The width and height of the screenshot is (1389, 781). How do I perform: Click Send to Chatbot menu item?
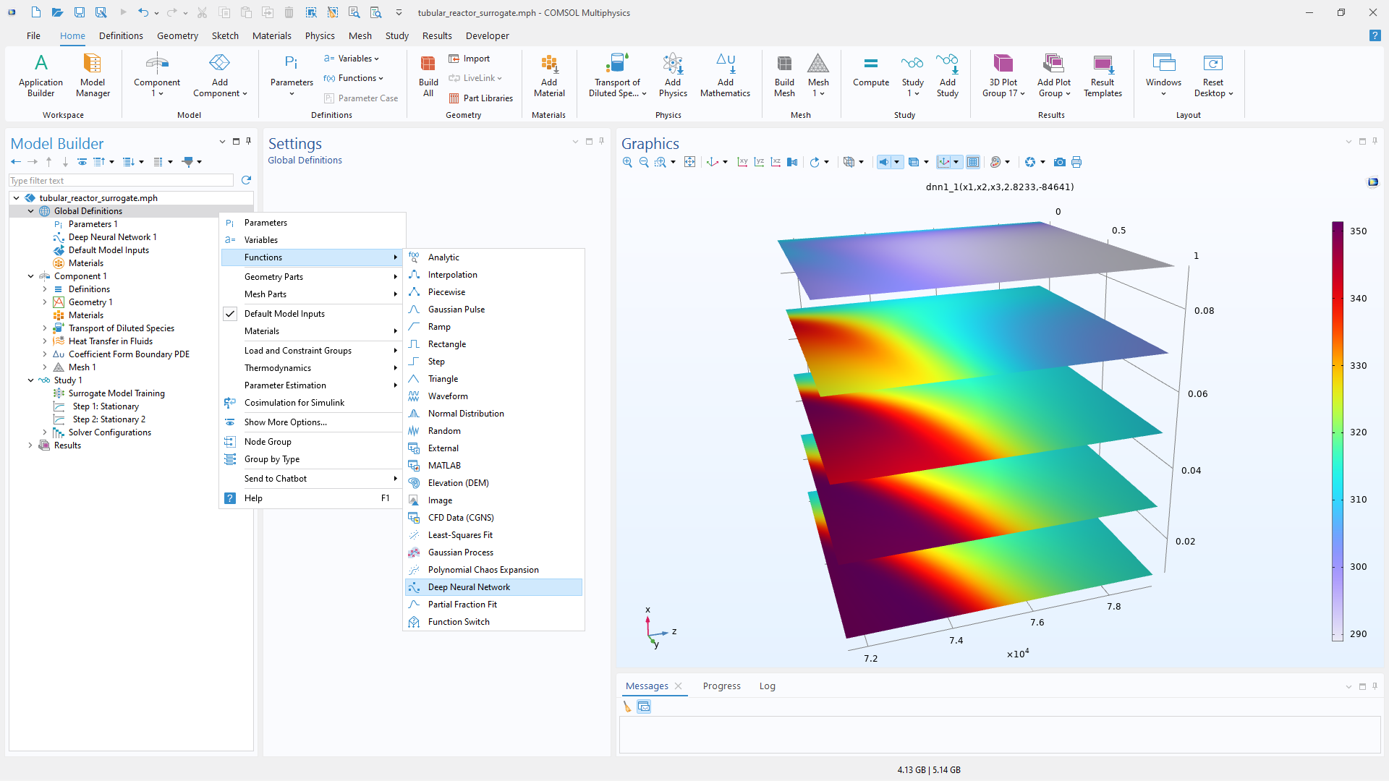(x=313, y=479)
